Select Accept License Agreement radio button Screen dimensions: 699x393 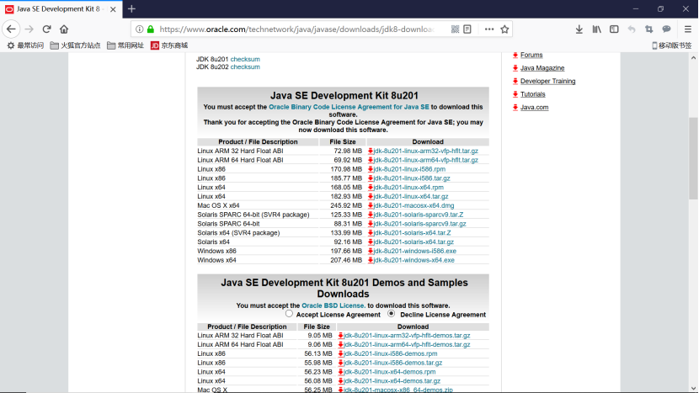point(290,314)
